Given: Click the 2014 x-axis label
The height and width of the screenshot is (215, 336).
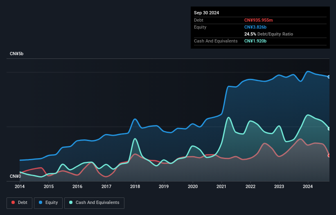Looking at the screenshot, I should 20,186.
